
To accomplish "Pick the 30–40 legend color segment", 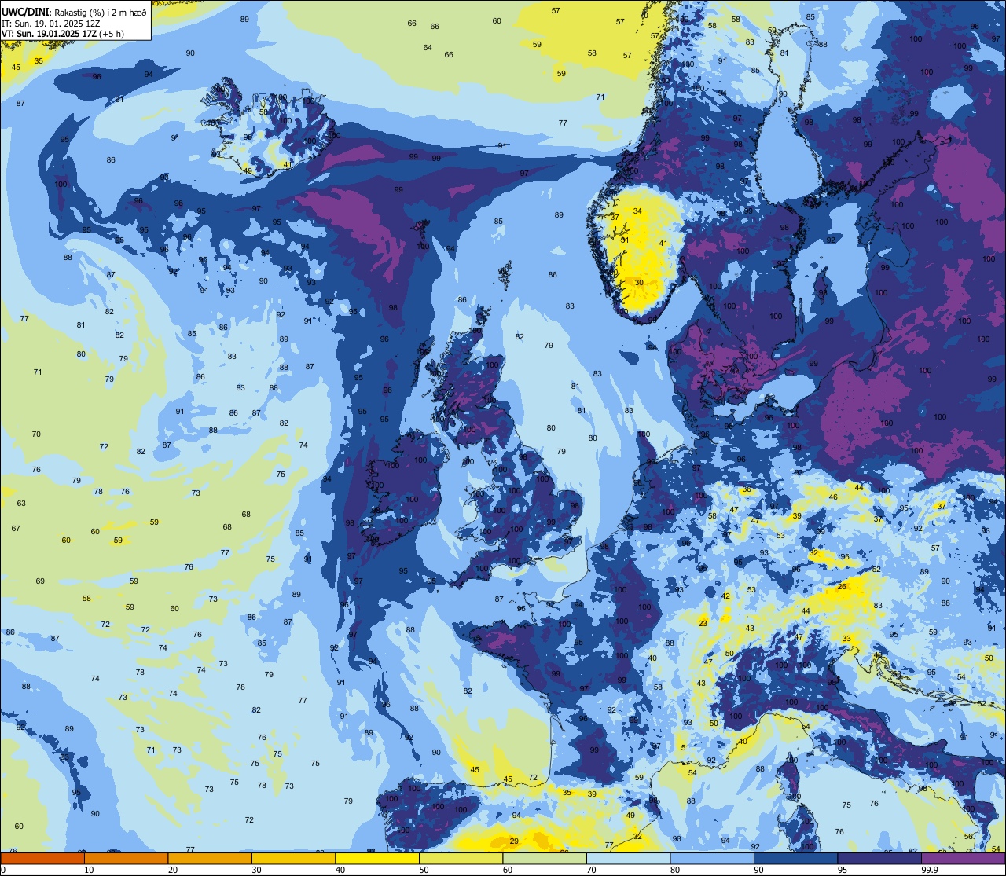I will click(293, 858).
